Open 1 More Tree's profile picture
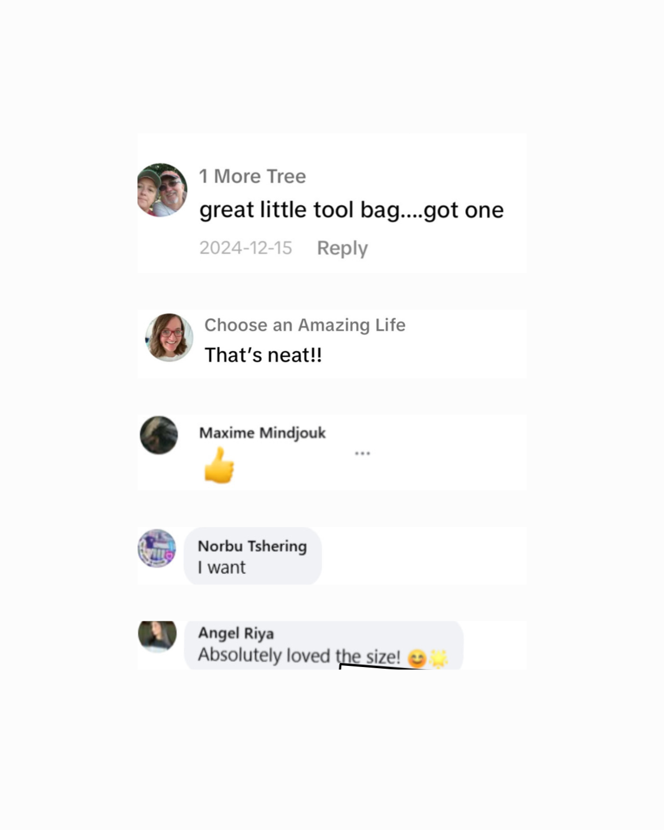This screenshot has width=664, height=830. [x=162, y=190]
